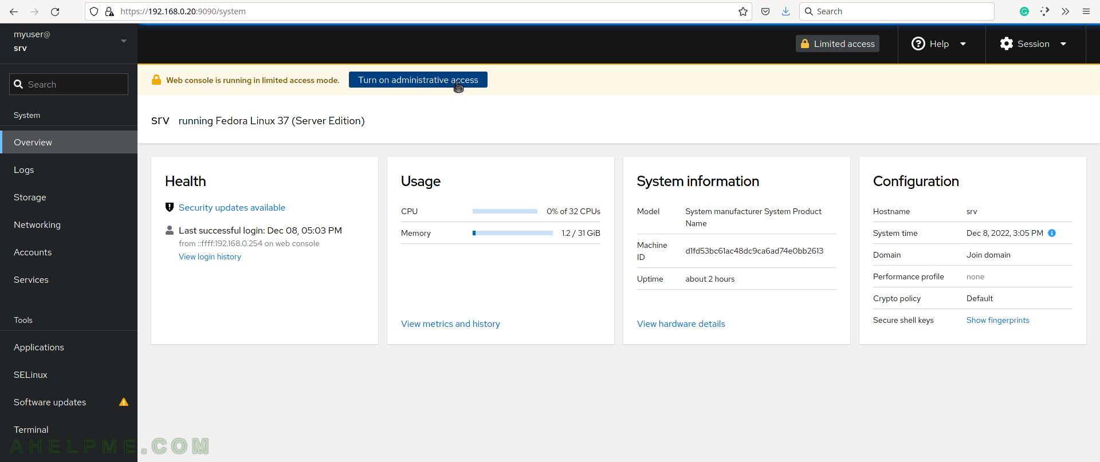Click the 'about 2 hours' uptime value
This screenshot has width=1100, height=462.
(x=710, y=279)
